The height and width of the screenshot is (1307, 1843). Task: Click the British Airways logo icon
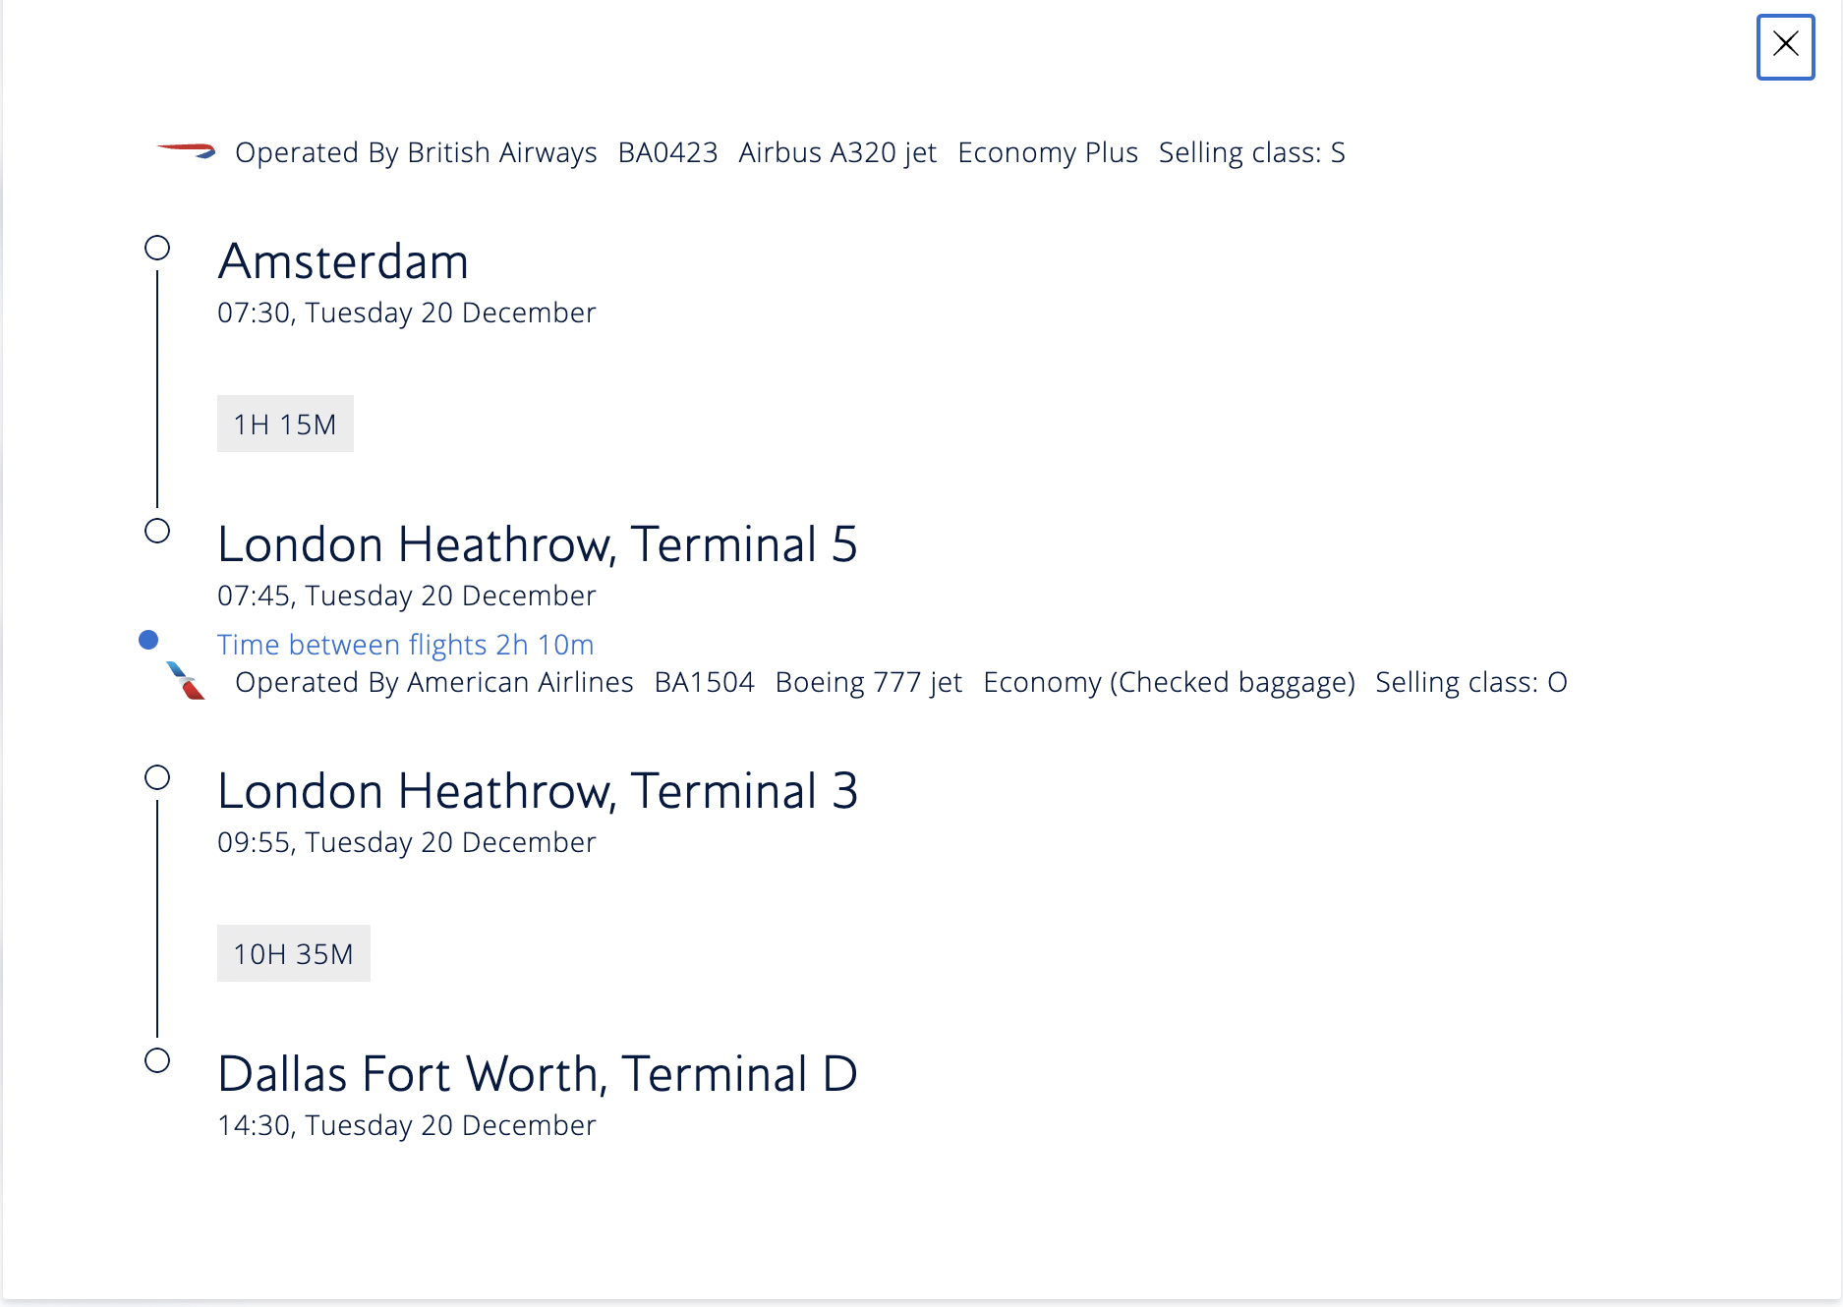click(x=187, y=151)
